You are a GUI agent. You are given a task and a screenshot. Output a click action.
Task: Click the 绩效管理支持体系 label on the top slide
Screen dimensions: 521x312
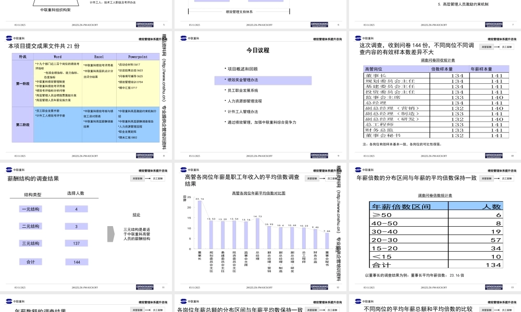(239, 12)
